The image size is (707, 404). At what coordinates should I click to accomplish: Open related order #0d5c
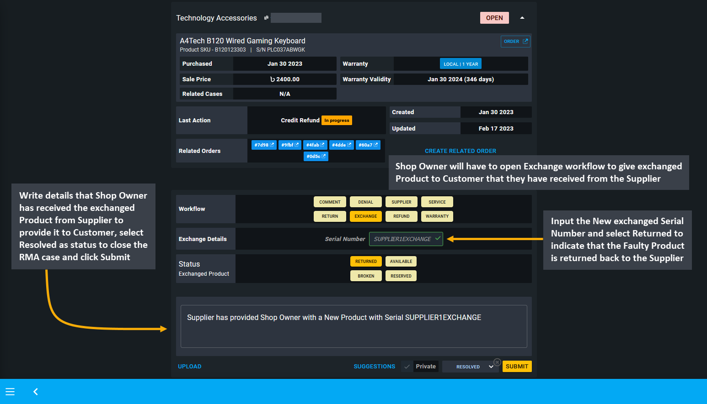tap(316, 156)
